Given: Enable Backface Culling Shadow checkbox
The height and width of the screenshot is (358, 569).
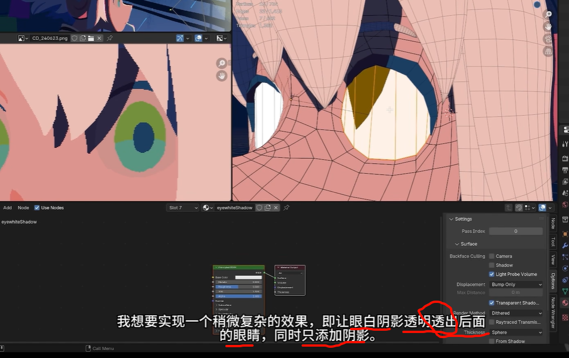Looking at the screenshot, I should 492,265.
